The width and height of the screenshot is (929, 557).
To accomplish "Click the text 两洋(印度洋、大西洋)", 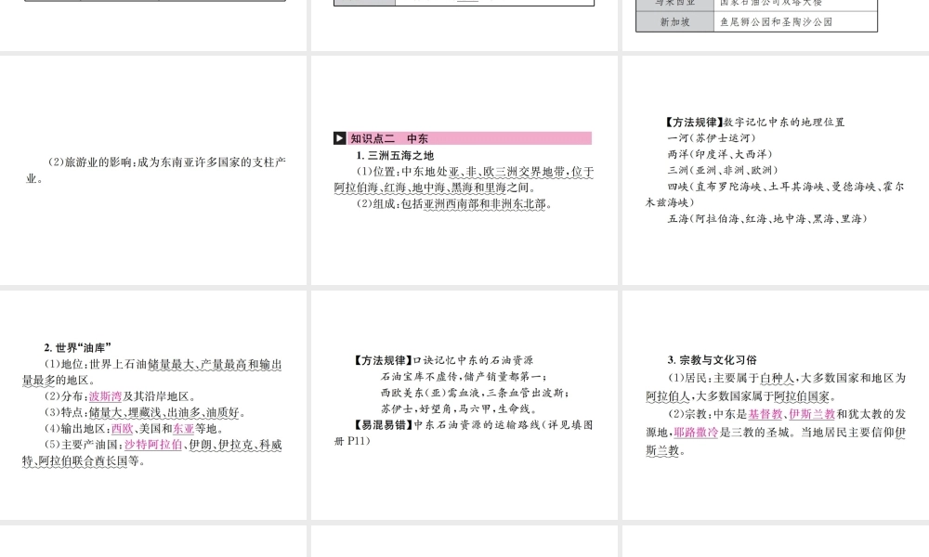I will 720,154.
